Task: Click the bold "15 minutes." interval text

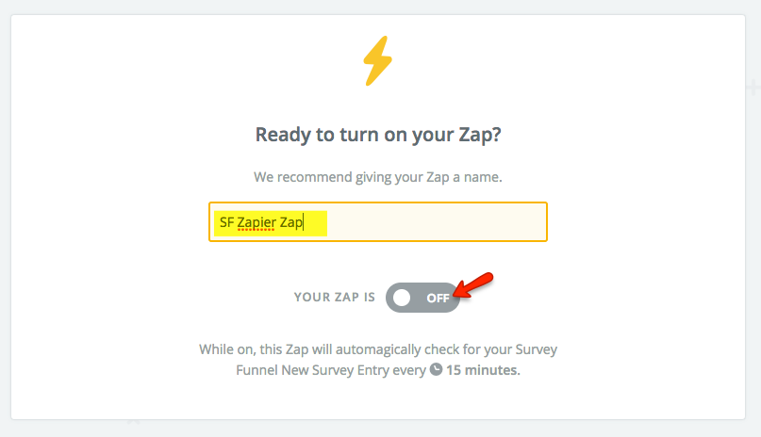Action: pos(483,370)
